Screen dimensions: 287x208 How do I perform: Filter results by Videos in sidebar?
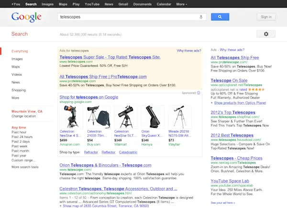coord(17,74)
